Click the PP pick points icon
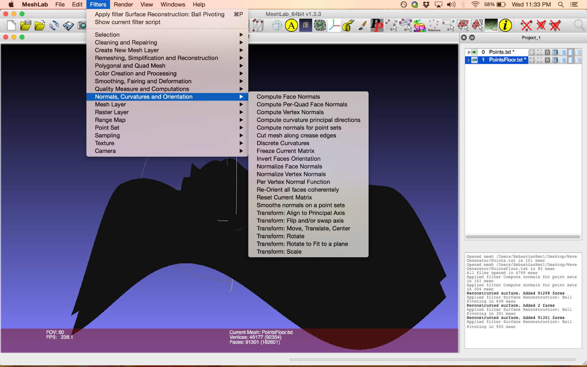Image resolution: width=587 pixels, height=367 pixels. point(377,25)
